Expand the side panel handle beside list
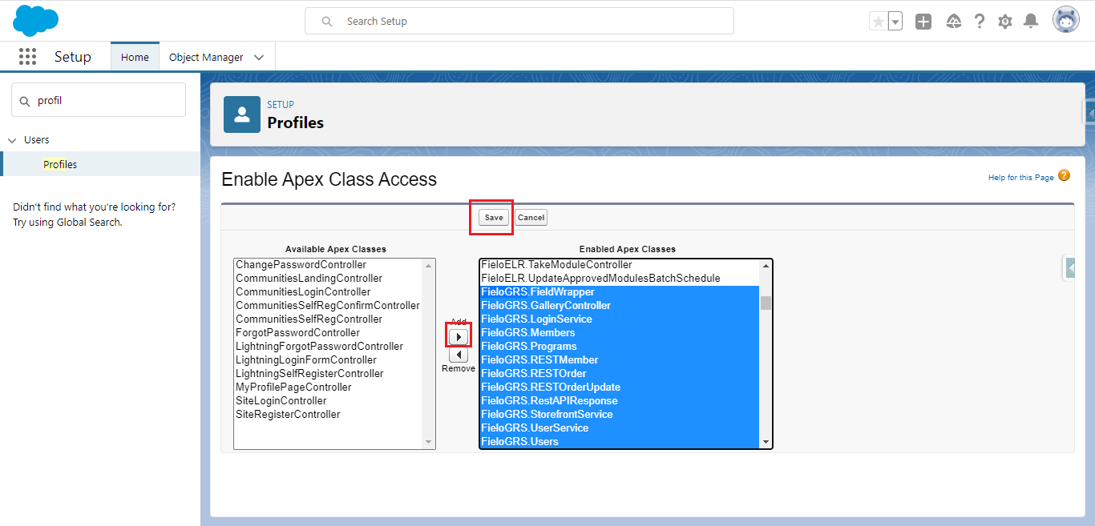The width and height of the screenshot is (1095, 526). pyautogui.click(x=1070, y=268)
